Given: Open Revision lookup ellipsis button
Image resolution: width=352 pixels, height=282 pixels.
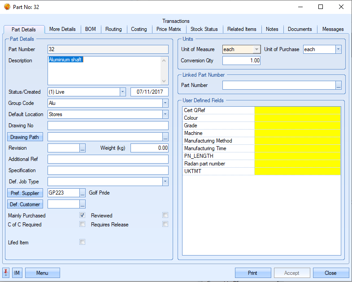Looking at the screenshot, I should coord(83,148).
